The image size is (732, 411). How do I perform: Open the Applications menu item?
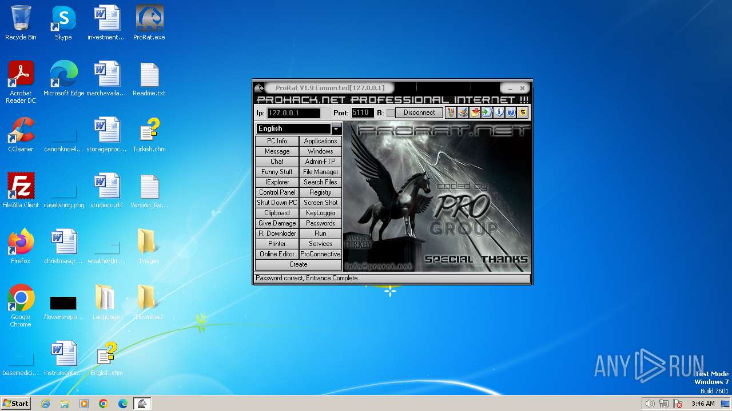tap(320, 141)
